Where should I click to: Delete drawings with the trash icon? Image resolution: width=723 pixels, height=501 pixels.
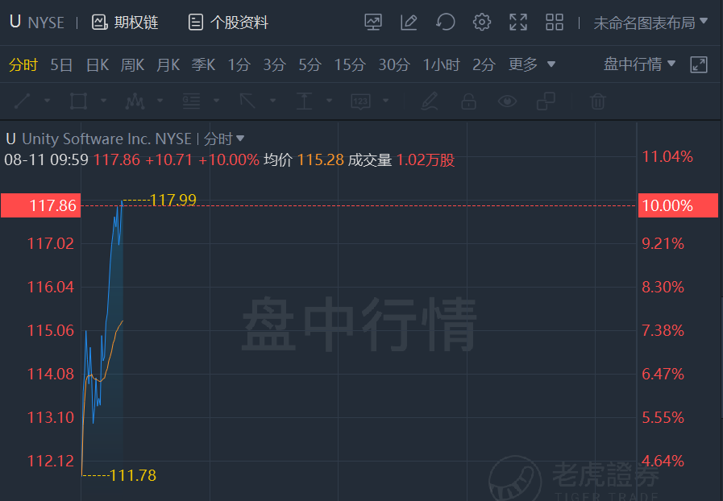[x=597, y=101]
